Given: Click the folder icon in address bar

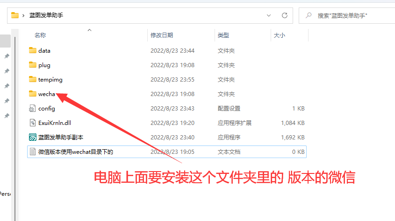Looking at the screenshot, I should 15,15.
